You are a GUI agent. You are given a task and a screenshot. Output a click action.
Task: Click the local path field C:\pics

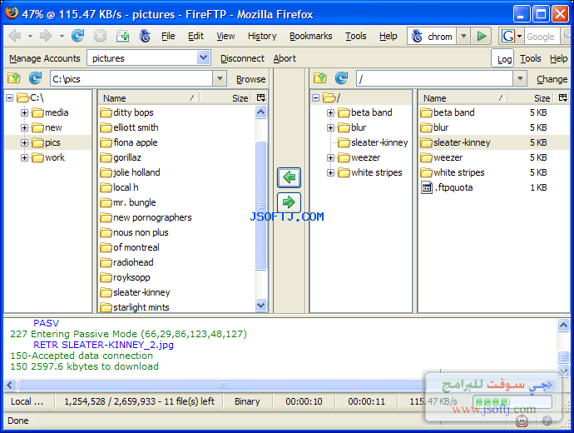click(x=131, y=79)
